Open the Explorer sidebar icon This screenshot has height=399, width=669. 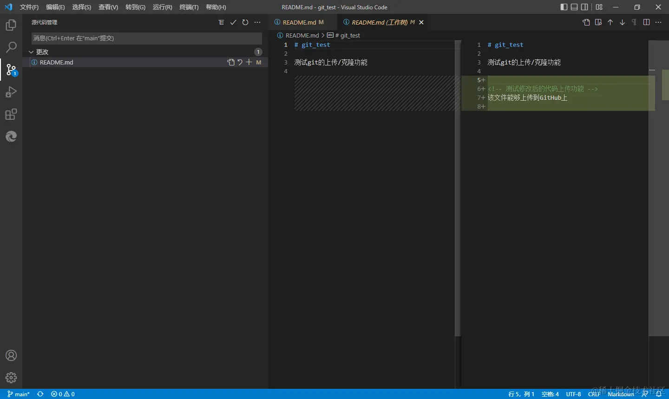coord(11,25)
